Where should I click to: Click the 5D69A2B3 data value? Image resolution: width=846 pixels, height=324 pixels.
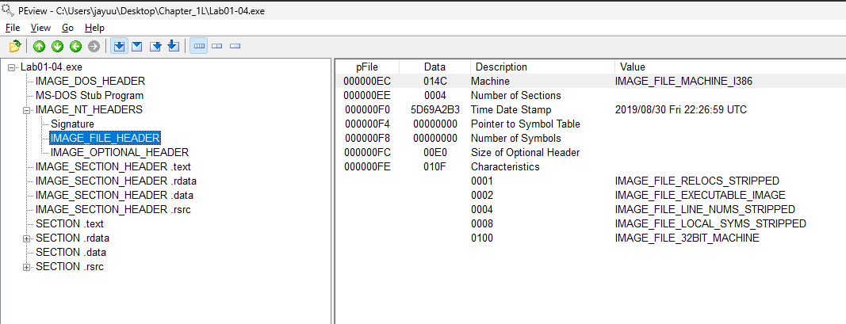[x=434, y=110]
